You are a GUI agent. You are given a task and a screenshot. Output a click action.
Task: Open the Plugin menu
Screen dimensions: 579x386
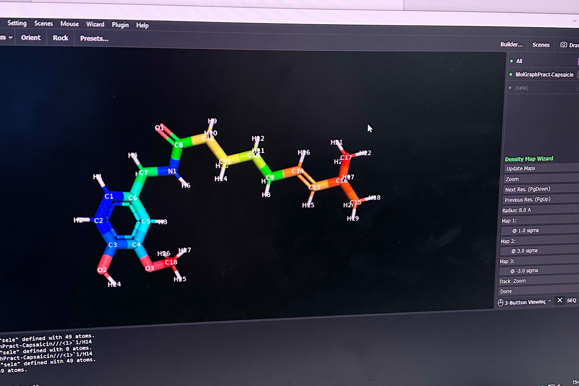pyautogui.click(x=120, y=25)
